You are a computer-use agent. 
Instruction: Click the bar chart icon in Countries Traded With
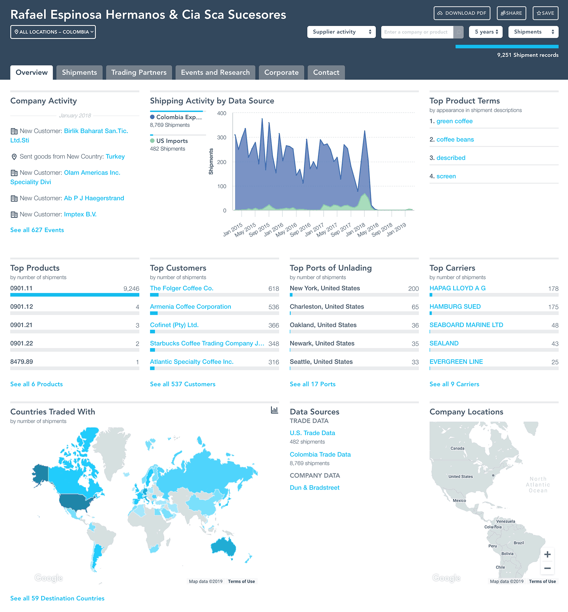coord(275,410)
